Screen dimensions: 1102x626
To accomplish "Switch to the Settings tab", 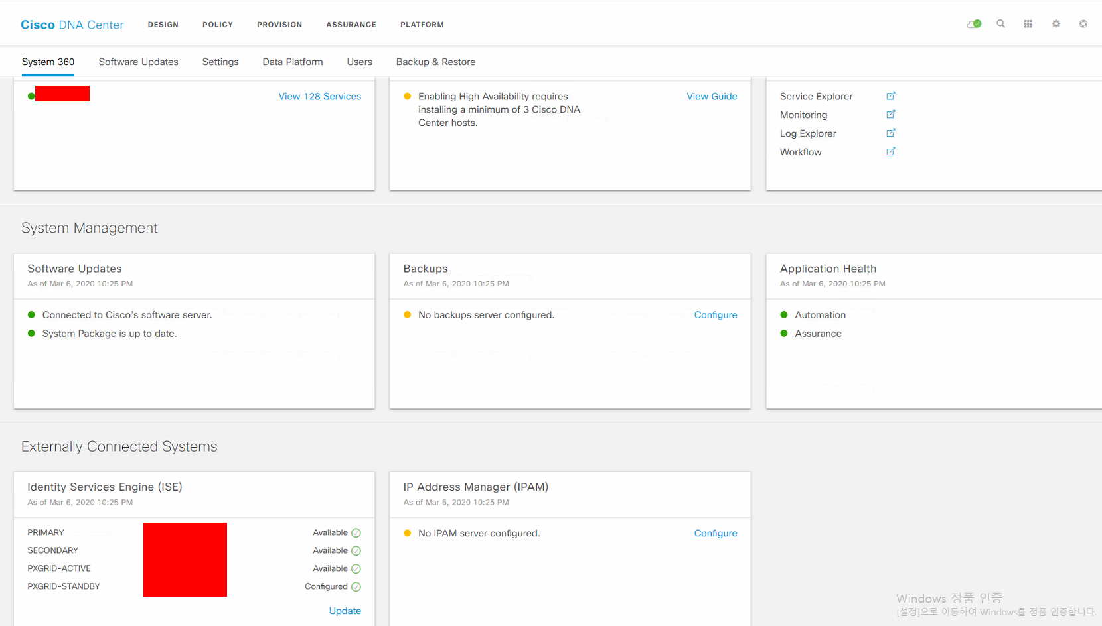I will point(220,62).
